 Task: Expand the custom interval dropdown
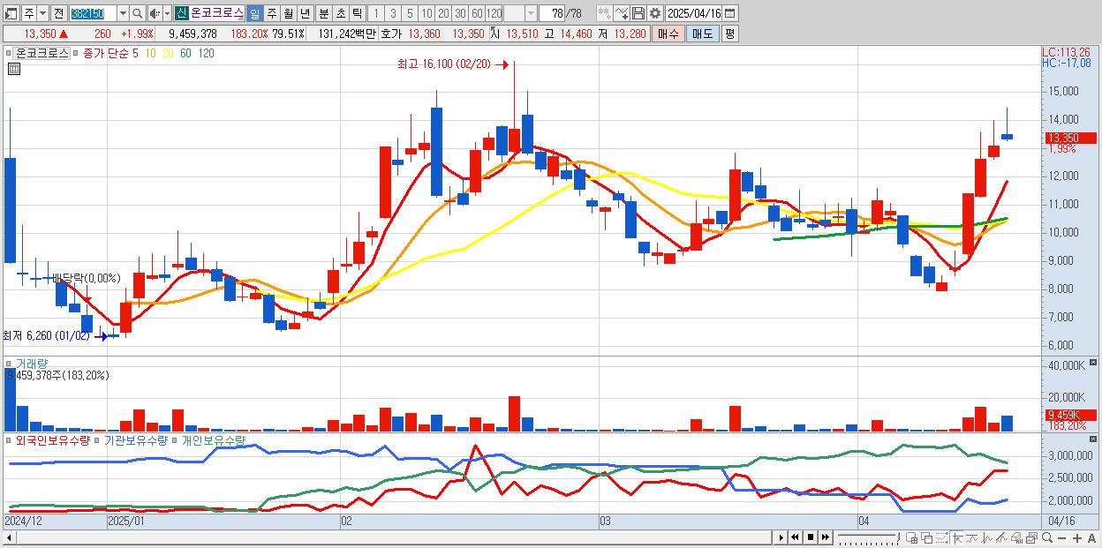coord(531,13)
